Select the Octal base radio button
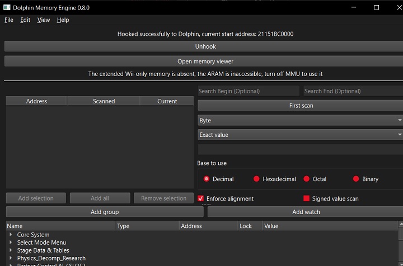 (306, 179)
